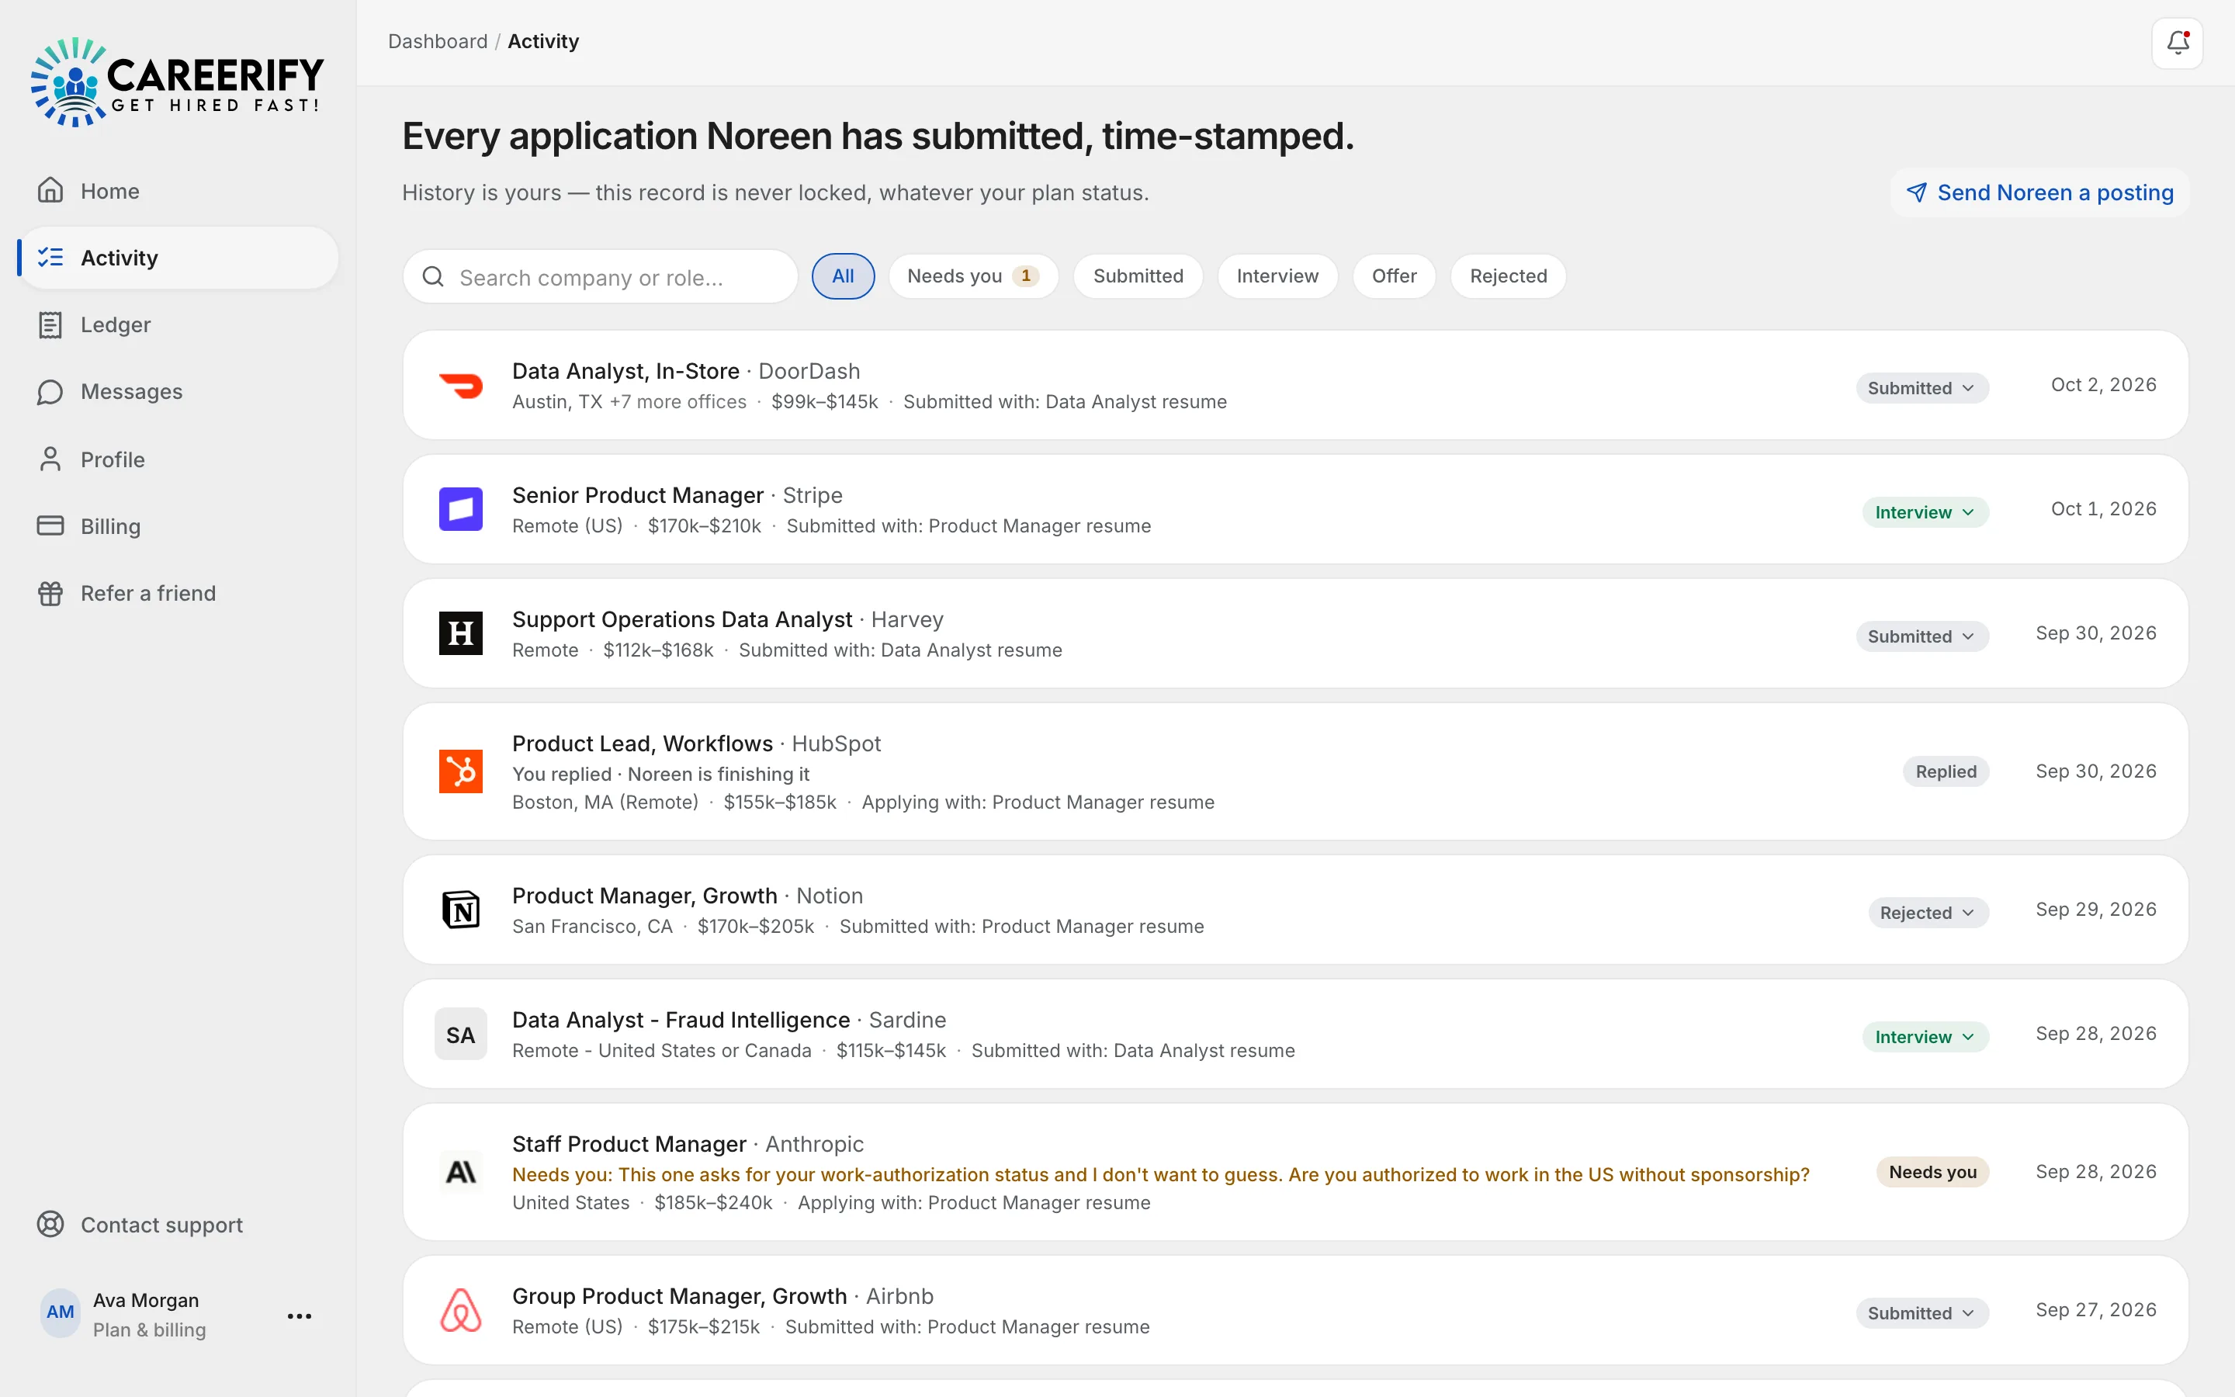Click the Harvey company logo
This screenshot has height=1397, width=2235.
461,634
